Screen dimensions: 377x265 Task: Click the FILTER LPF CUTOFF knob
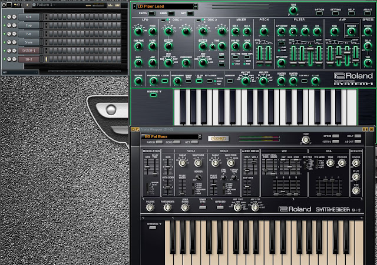(282, 31)
